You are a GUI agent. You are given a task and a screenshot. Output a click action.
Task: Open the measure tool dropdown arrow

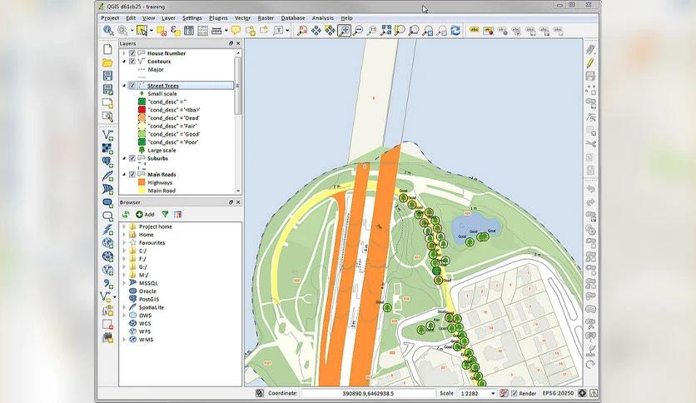[x=226, y=30]
